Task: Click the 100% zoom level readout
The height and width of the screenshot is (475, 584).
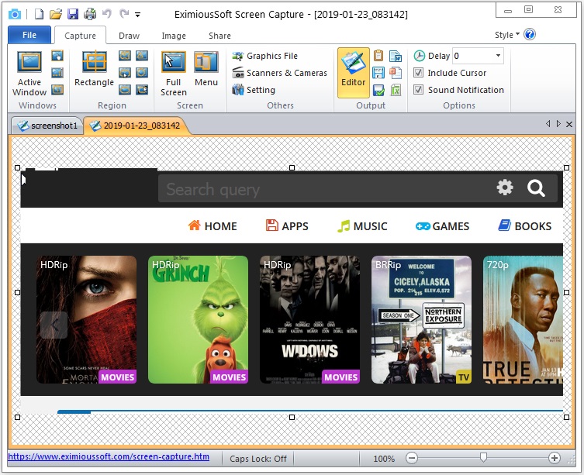Action: pyautogui.click(x=384, y=459)
